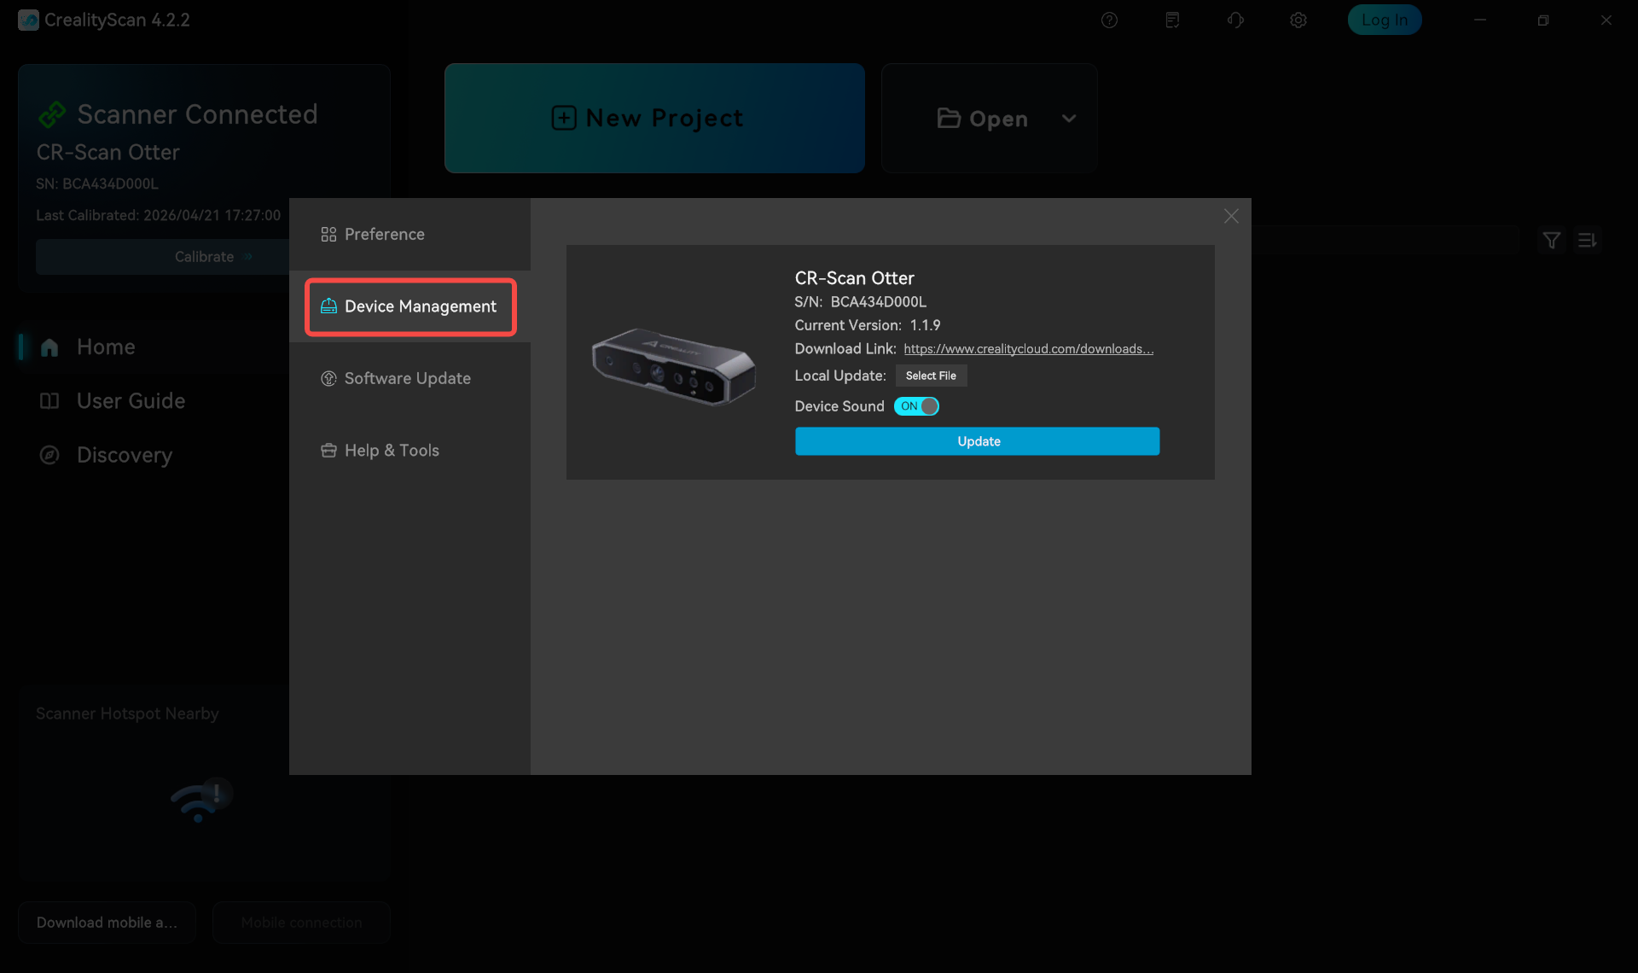Click the S/N value BCA434D000L in the dialog

[x=878, y=301]
